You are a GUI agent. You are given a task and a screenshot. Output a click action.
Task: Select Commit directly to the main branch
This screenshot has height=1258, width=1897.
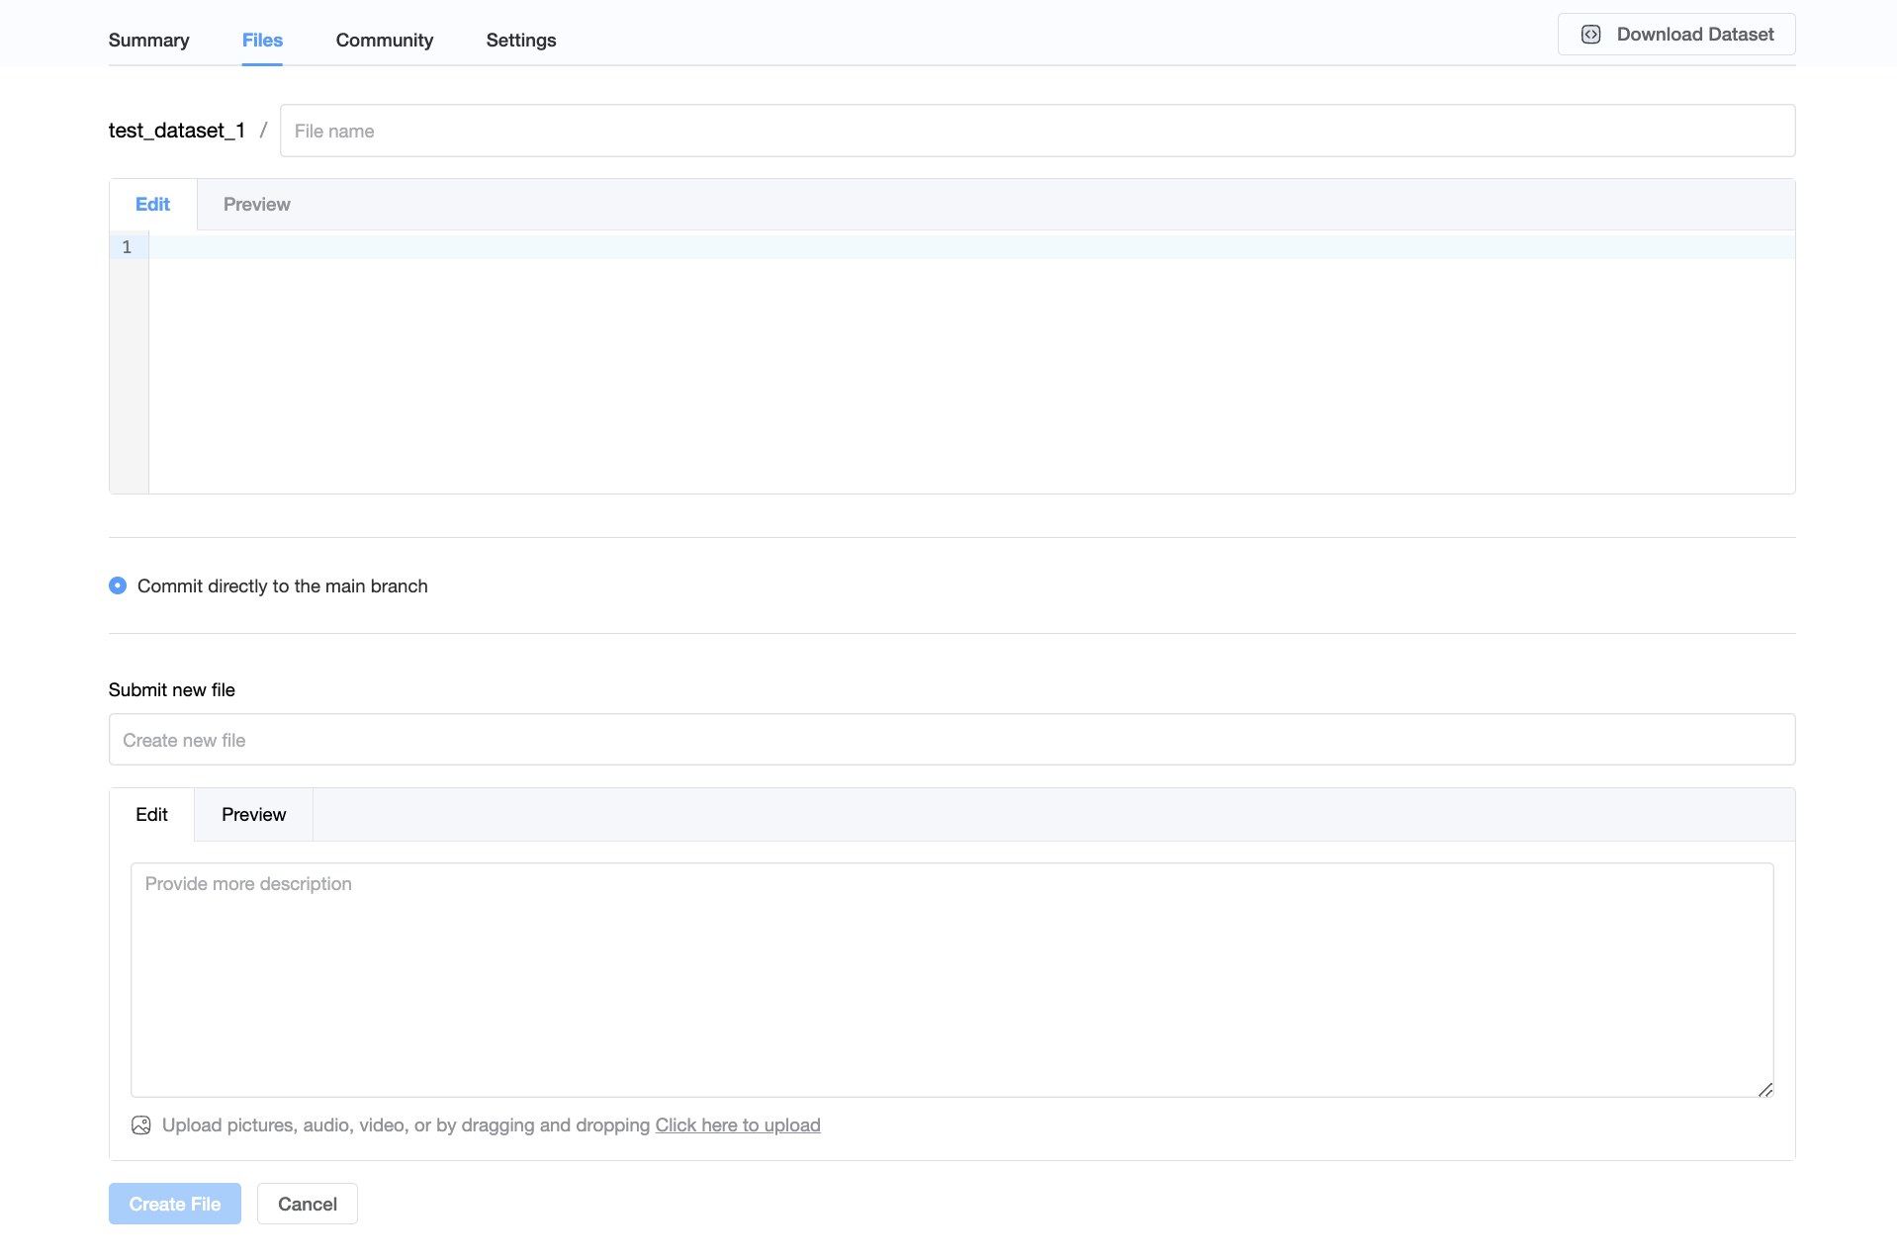coord(118,585)
